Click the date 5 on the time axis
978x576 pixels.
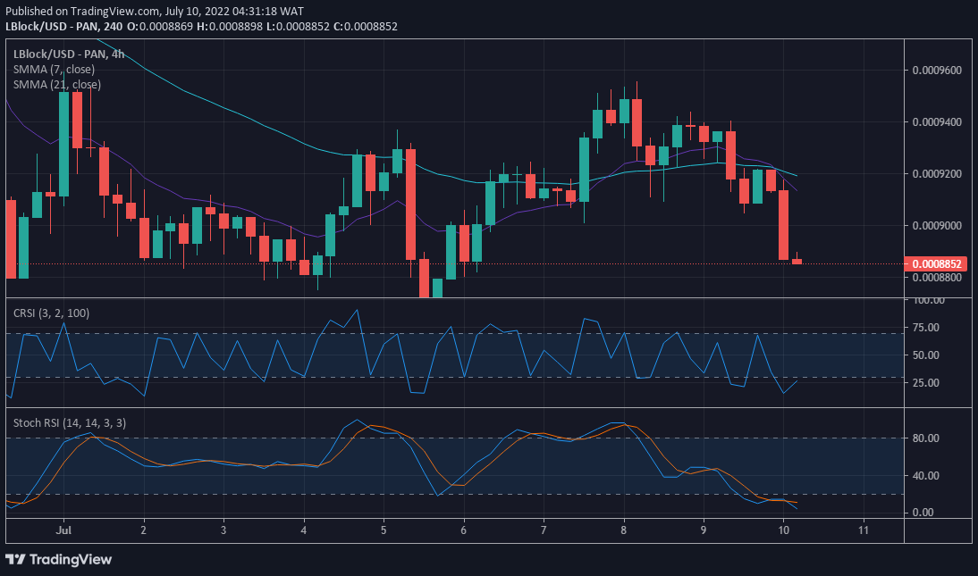coord(384,530)
